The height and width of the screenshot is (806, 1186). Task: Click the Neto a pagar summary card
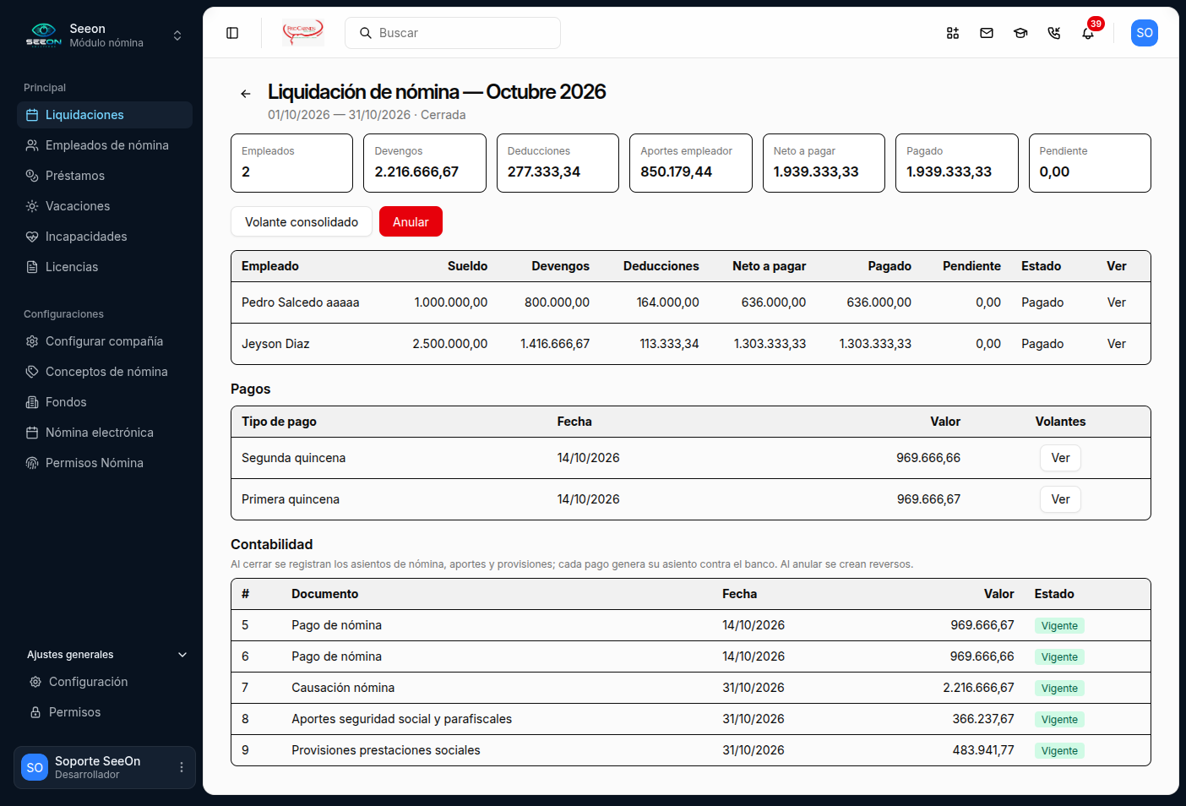[824, 163]
